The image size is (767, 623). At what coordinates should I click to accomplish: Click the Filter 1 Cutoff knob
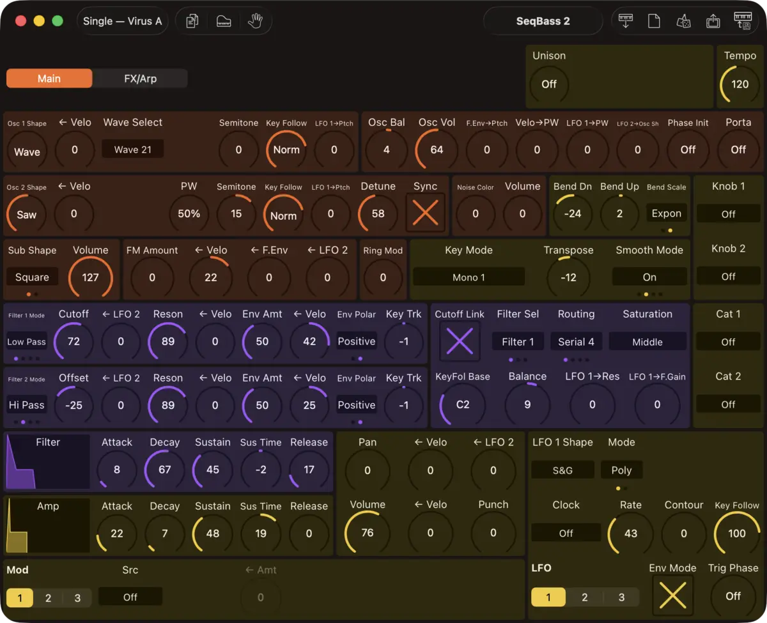pyautogui.click(x=74, y=341)
